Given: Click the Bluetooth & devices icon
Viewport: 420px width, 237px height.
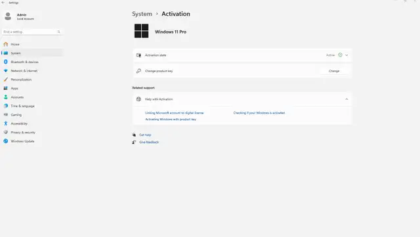Looking at the screenshot, I should click(x=6, y=62).
